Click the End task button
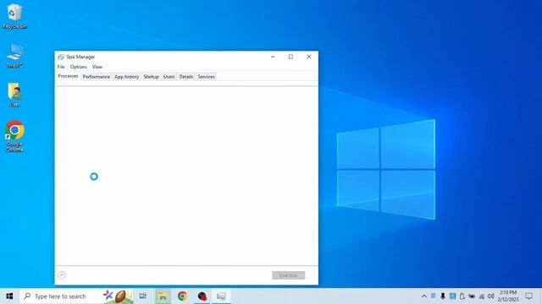This screenshot has width=542, height=304. pyautogui.click(x=288, y=275)
